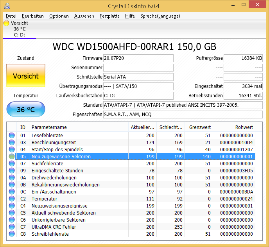Click the CrystalDiskInfo app icon in title bar
This screenshot has height=247, width=269.
click(x=7, y=6)
